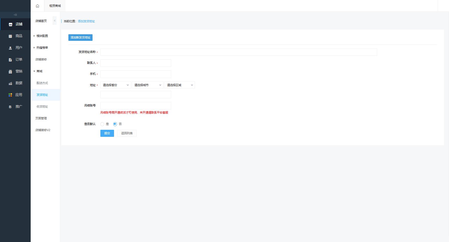
Task: Go to 配送方式 submenu item
Action: click(x=42, y=83)
